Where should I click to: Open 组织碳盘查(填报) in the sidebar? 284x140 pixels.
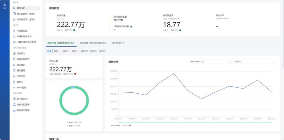tap(26, 14)
